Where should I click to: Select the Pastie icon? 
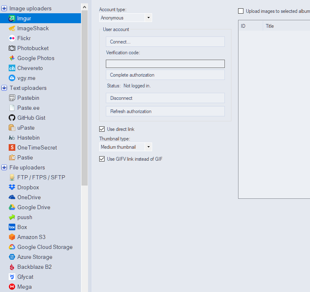[x=12, y=157]
